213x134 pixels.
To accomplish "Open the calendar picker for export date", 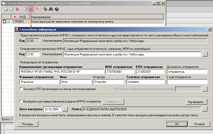I will (65, 109).
